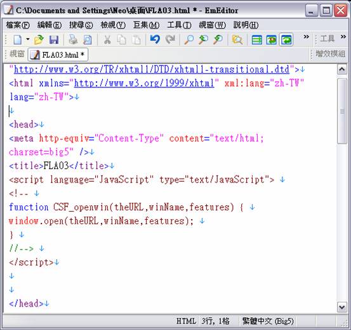Expand the New document dropdown arrow
Image resolution: width=351 pixels, height=330 pixels.
(28, 39)
